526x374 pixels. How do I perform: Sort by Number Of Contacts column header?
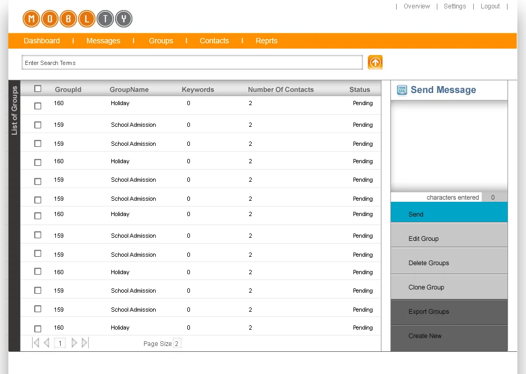click(281, 89)
